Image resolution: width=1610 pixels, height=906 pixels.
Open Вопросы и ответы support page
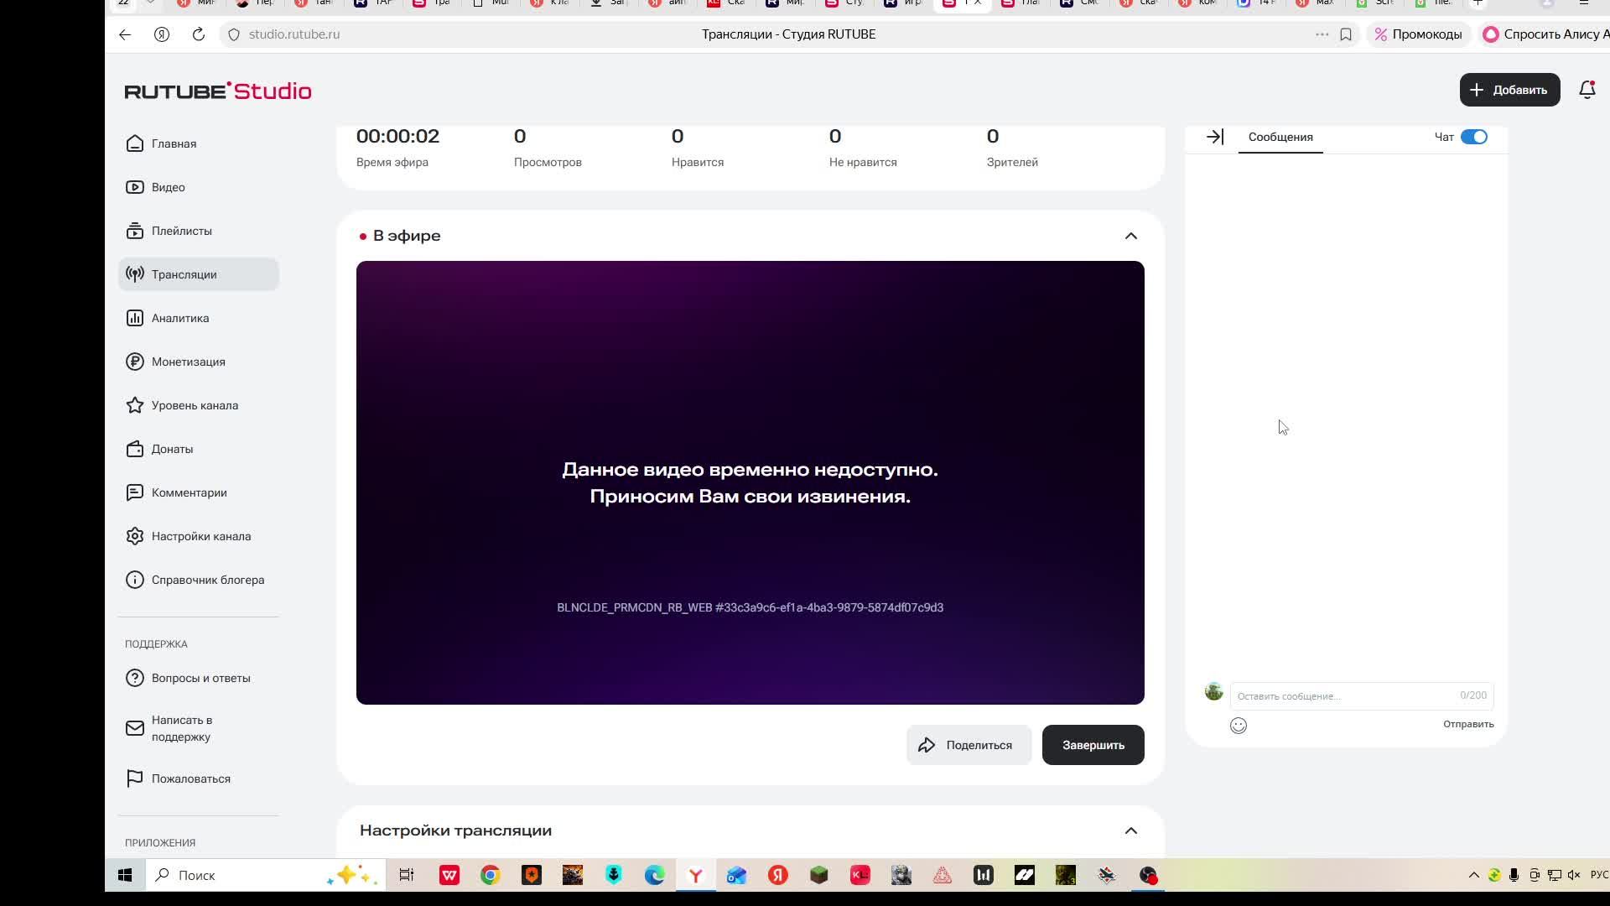tap(198, 678)
